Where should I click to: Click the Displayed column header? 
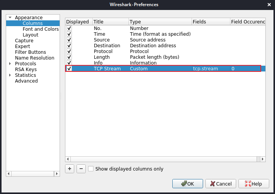[x=79, y=22]
